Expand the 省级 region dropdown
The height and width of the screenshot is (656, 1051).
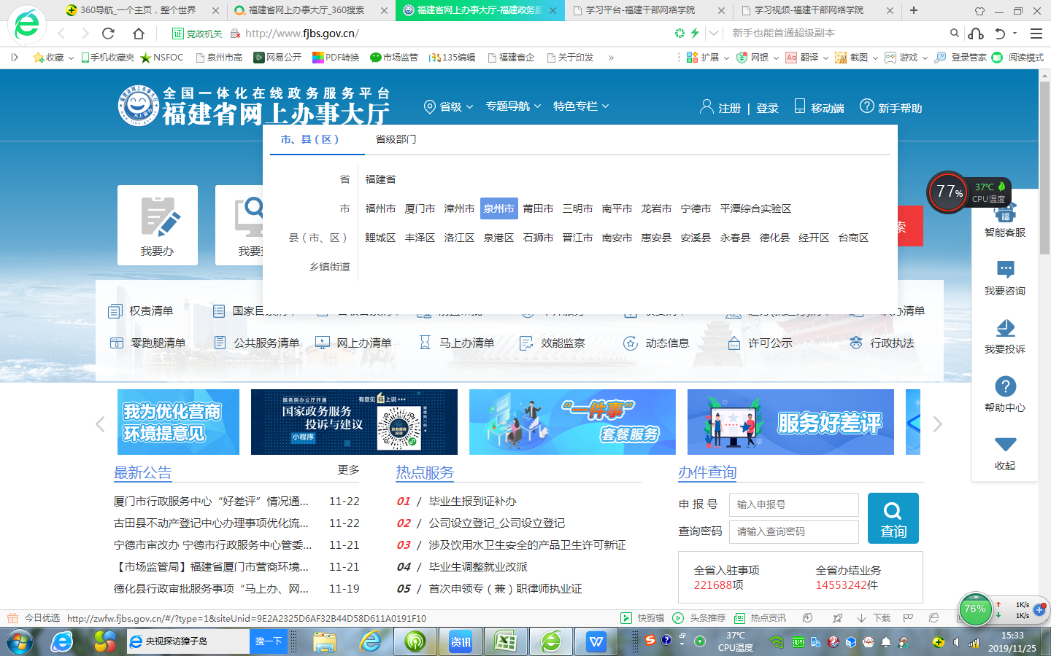449,107
